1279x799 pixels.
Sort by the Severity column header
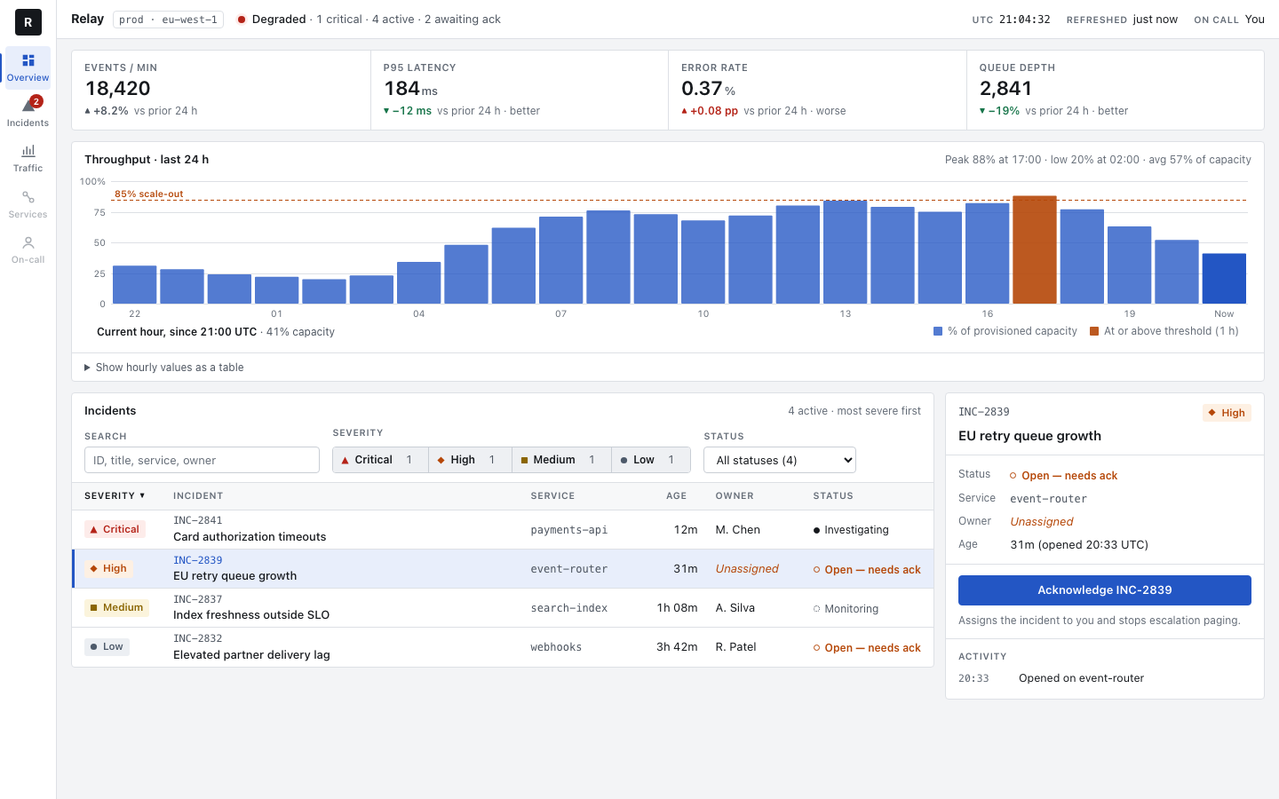(115, 496)
